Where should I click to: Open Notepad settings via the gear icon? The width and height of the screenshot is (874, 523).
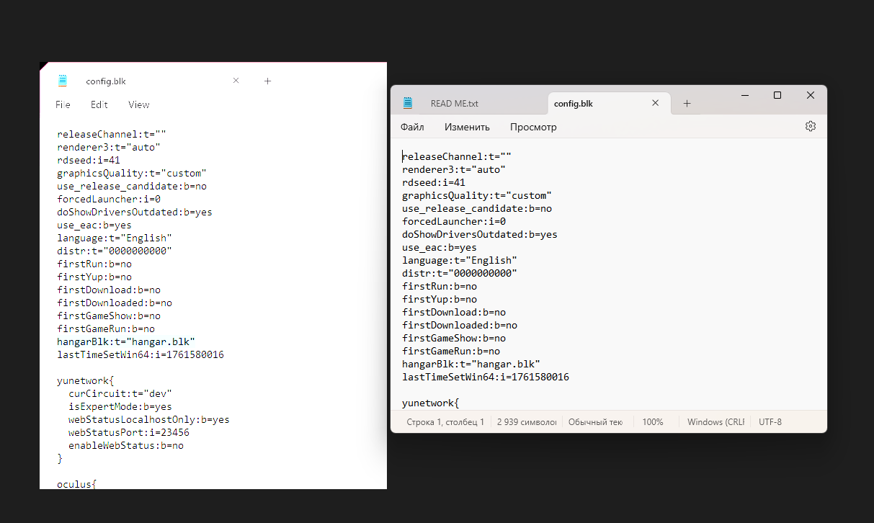tap(810, 126)
